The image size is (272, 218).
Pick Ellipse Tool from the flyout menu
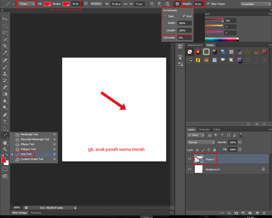[27, 144]
